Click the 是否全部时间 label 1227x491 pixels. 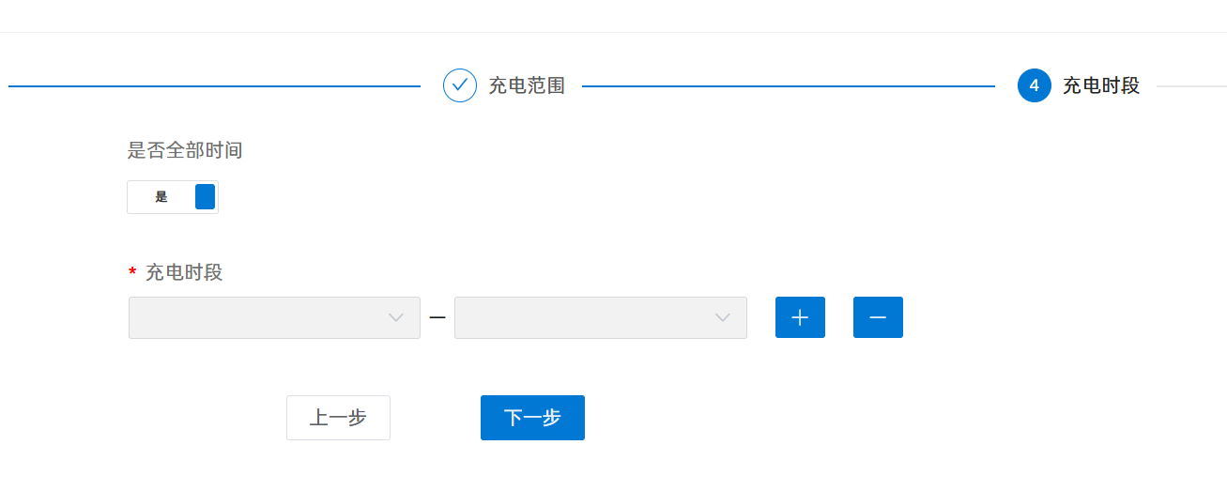pos(185,150)
